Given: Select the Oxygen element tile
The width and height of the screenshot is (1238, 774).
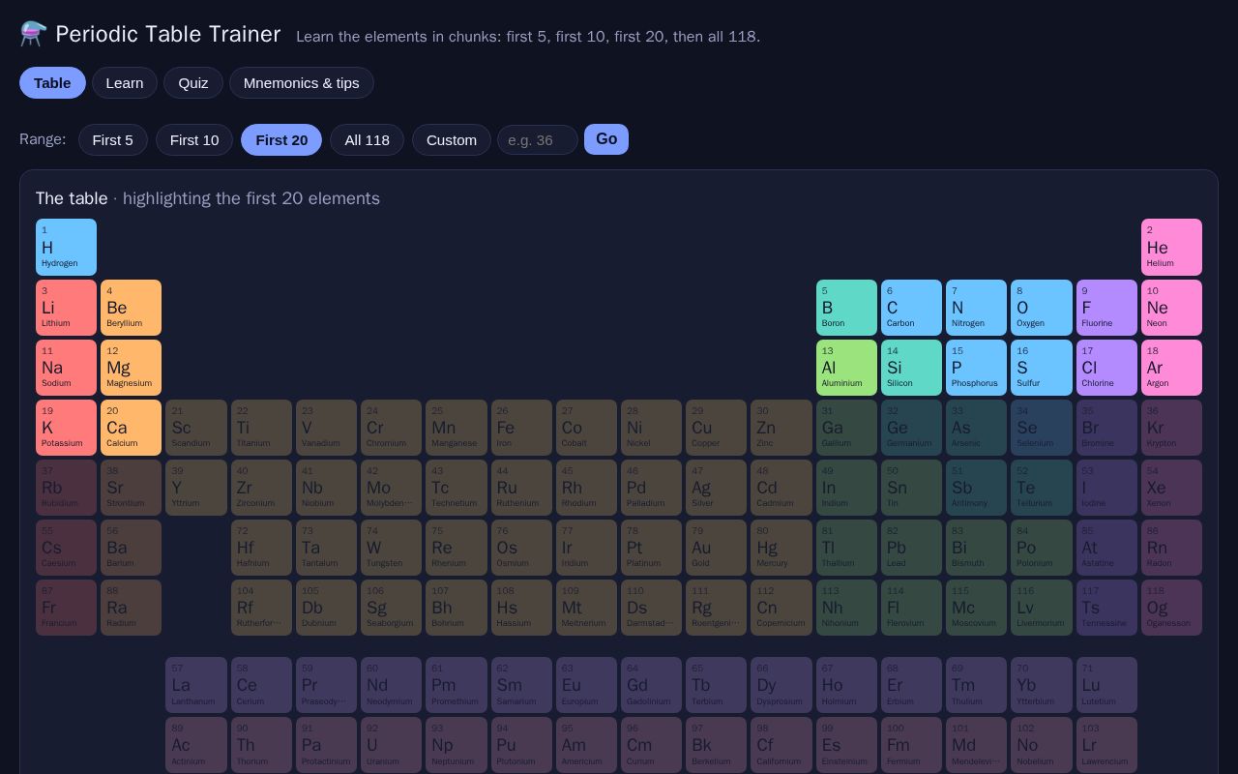Looking at the screenshot, I should (x=1042, y=308).
